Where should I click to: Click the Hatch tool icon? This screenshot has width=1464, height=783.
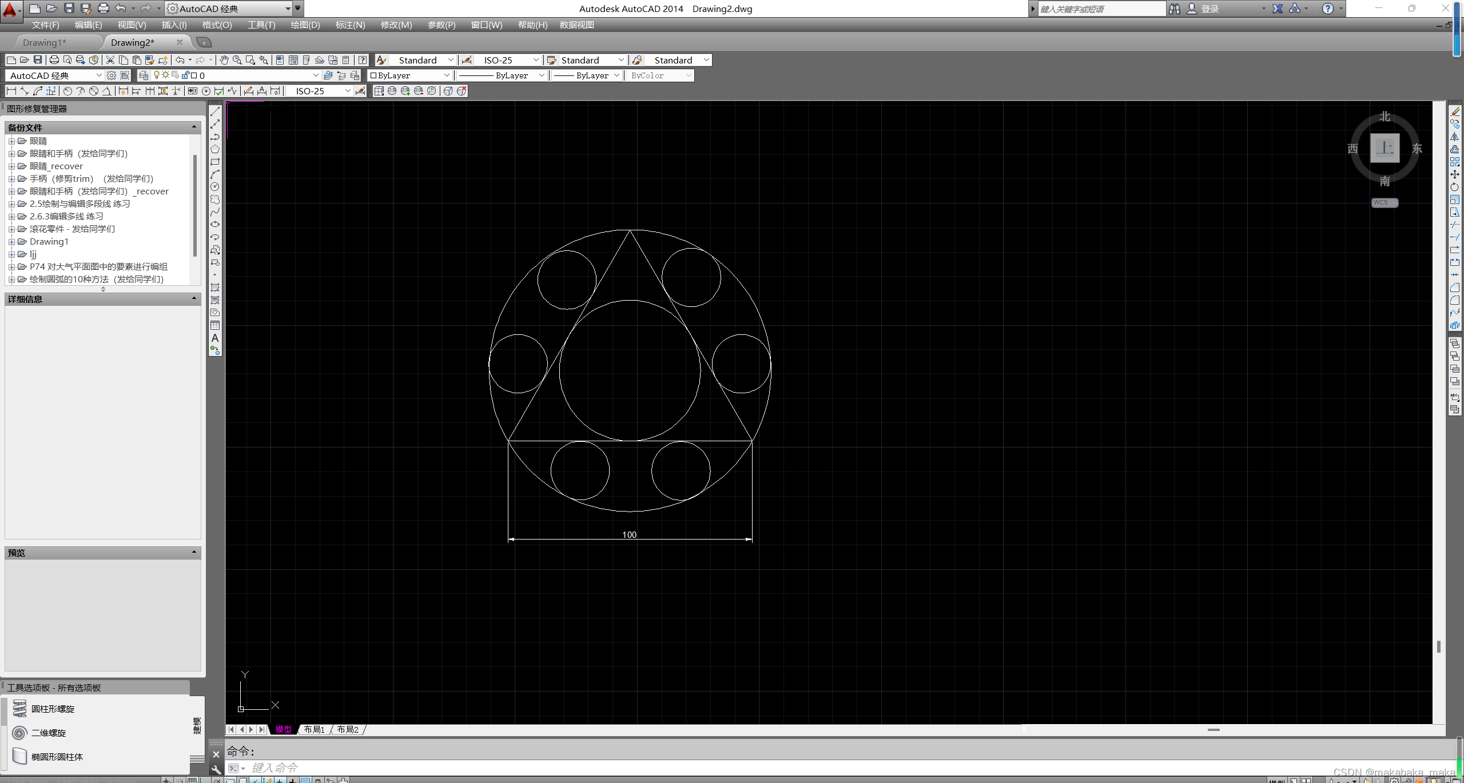pos(215,287)
